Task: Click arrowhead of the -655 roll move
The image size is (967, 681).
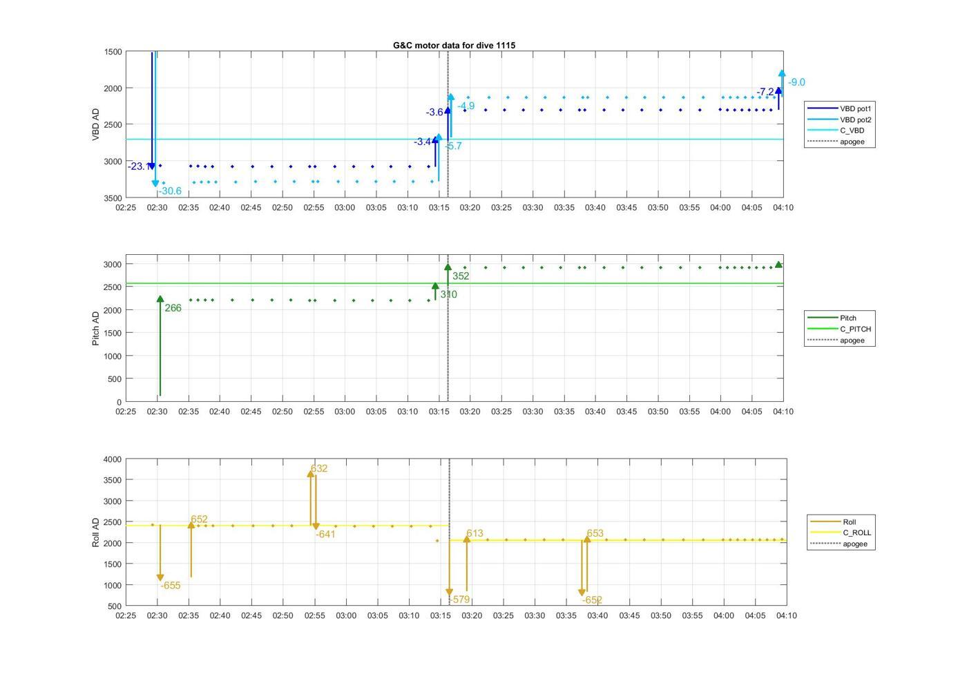Action: pyautogui.click(x=160, y=578)
